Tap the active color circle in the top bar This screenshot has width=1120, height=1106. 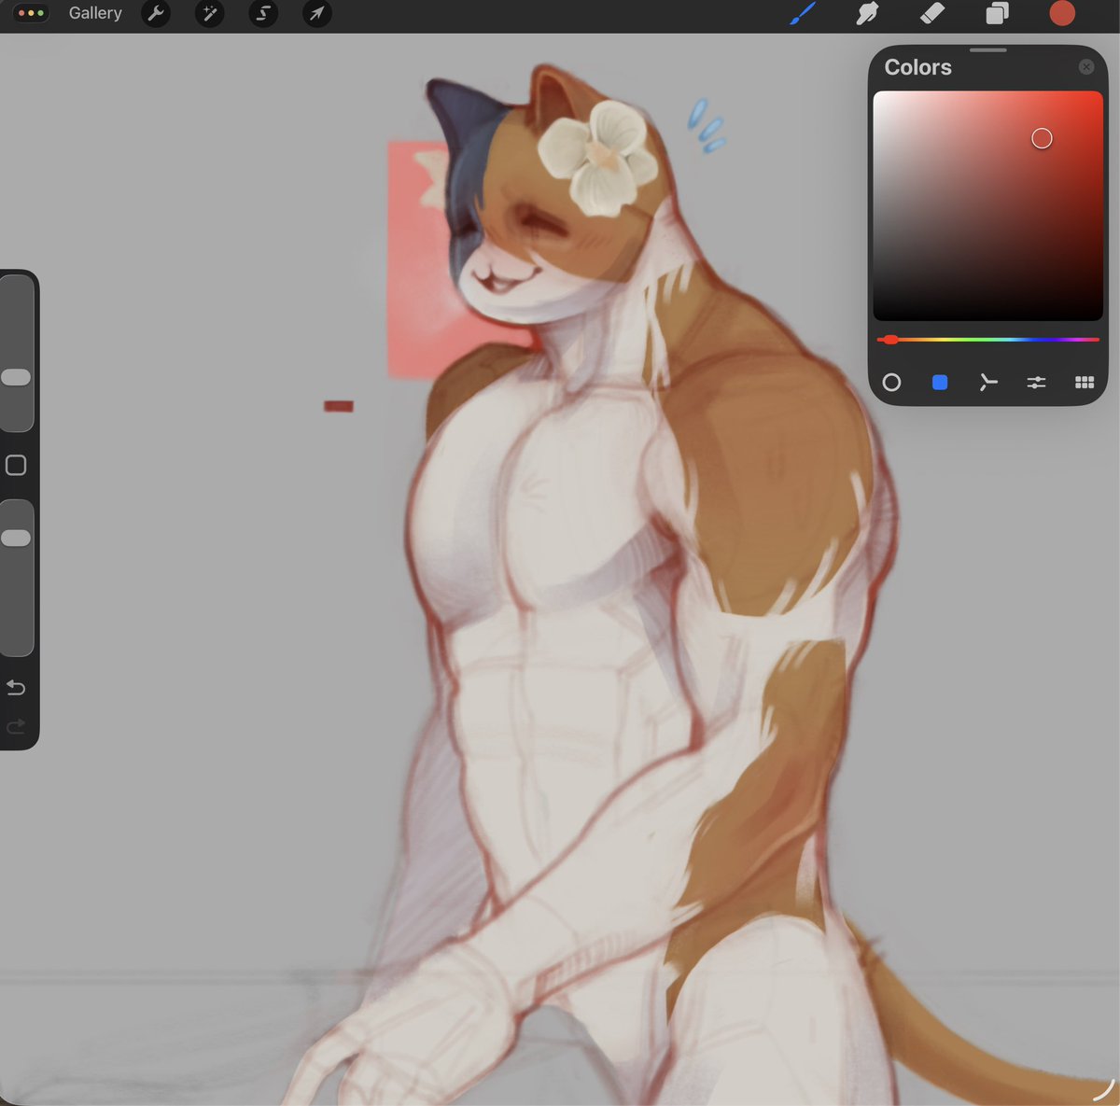1062,13
